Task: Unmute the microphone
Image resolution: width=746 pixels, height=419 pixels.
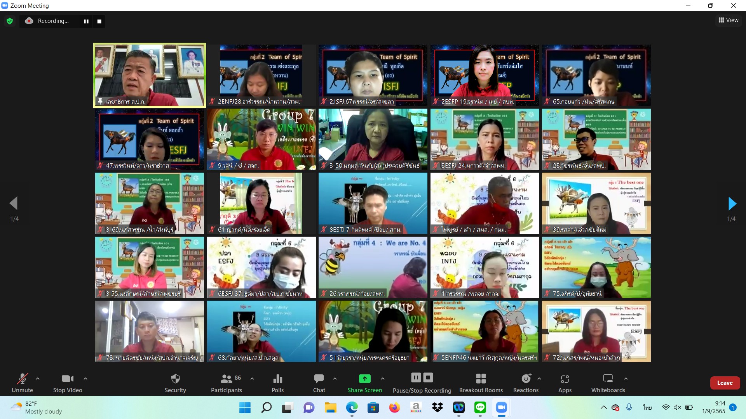Action: [x=22, y=383]
